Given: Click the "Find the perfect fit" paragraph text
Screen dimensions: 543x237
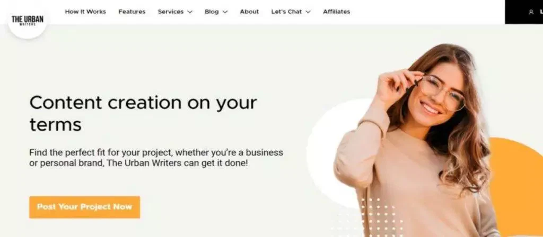Looking at the screenshot, I should pyautogui.click(x=156, y=158).
